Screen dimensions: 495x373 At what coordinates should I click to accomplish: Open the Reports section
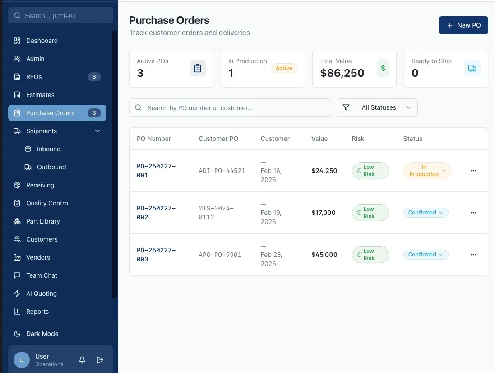[x=57, y=312]
